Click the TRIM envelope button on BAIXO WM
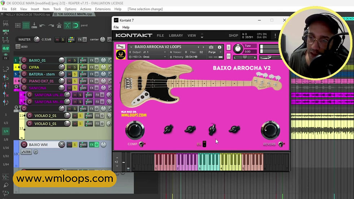 pyautogui.click(x=26, y=152)
